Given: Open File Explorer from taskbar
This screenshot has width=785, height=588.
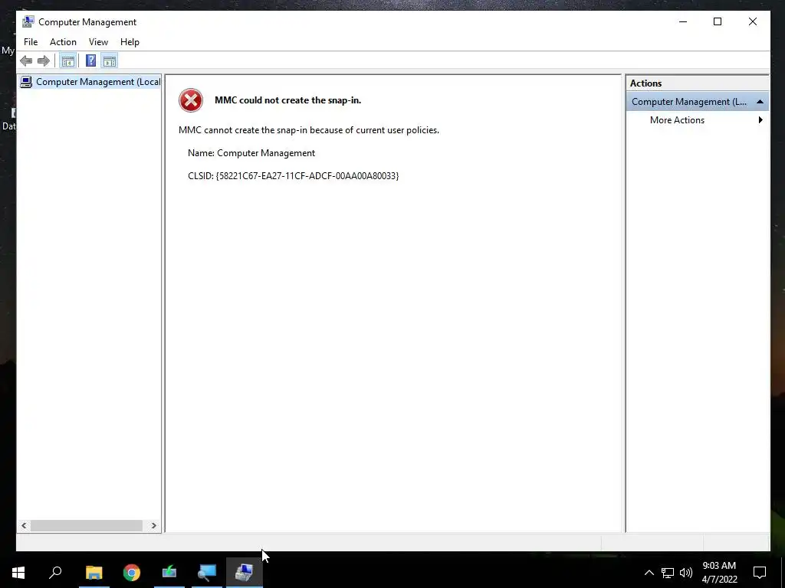Looking at the screenshot, I should point(94,573).
